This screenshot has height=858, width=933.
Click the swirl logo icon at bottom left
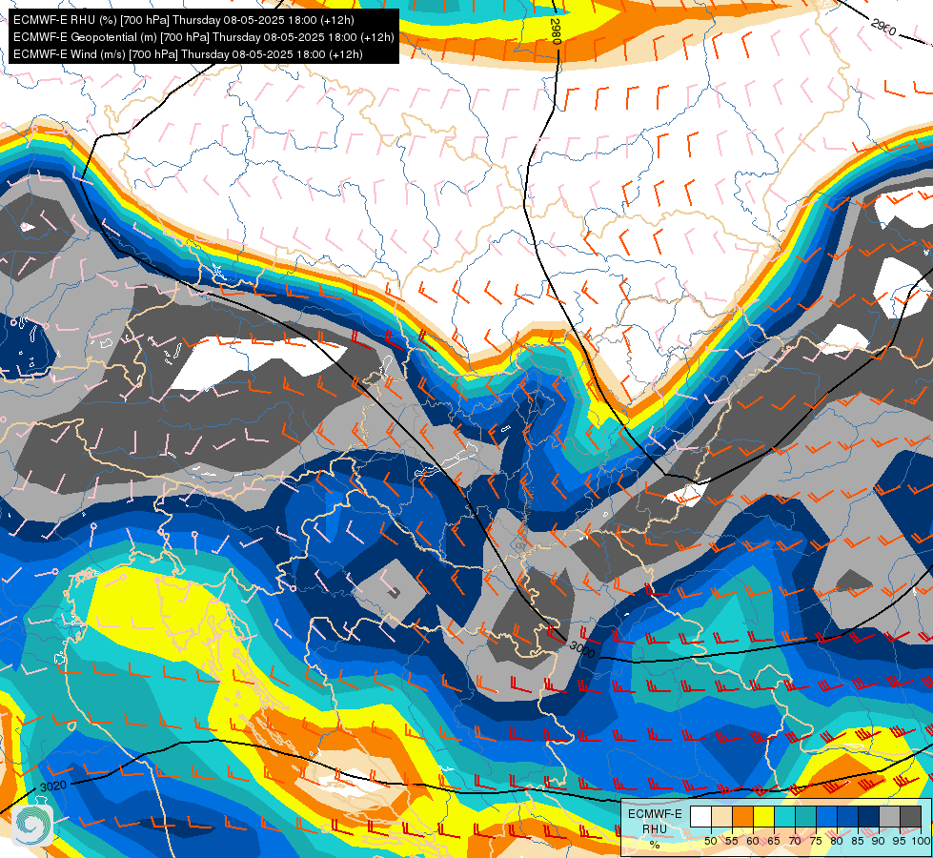pos(32,826)
